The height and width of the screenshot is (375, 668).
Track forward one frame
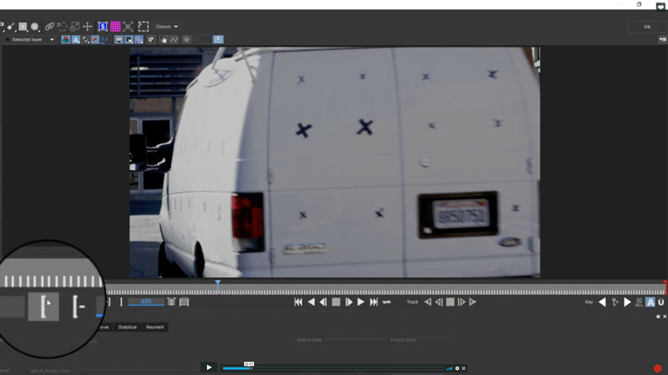tap(462, 302)
